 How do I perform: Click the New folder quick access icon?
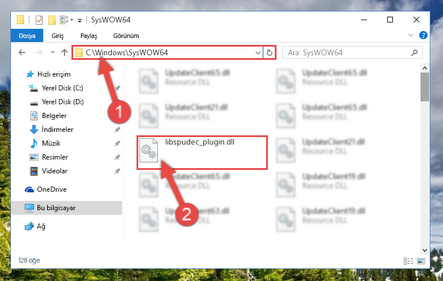pos(52,20)
